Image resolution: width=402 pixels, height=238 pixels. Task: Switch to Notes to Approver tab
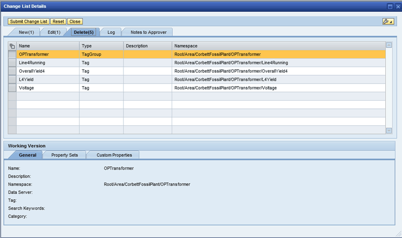click(148, 32)
